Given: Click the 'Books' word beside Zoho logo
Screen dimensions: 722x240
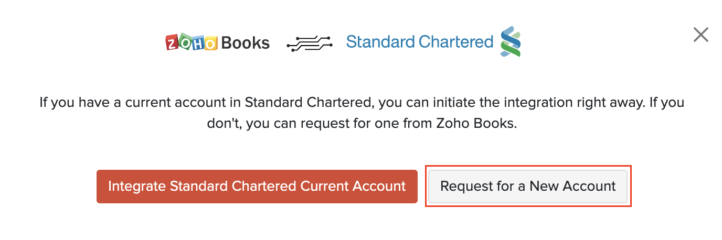Looking at the screenshot, I should [246, 43].
